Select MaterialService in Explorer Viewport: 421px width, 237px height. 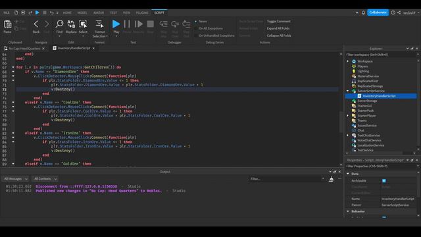[368, 76]
